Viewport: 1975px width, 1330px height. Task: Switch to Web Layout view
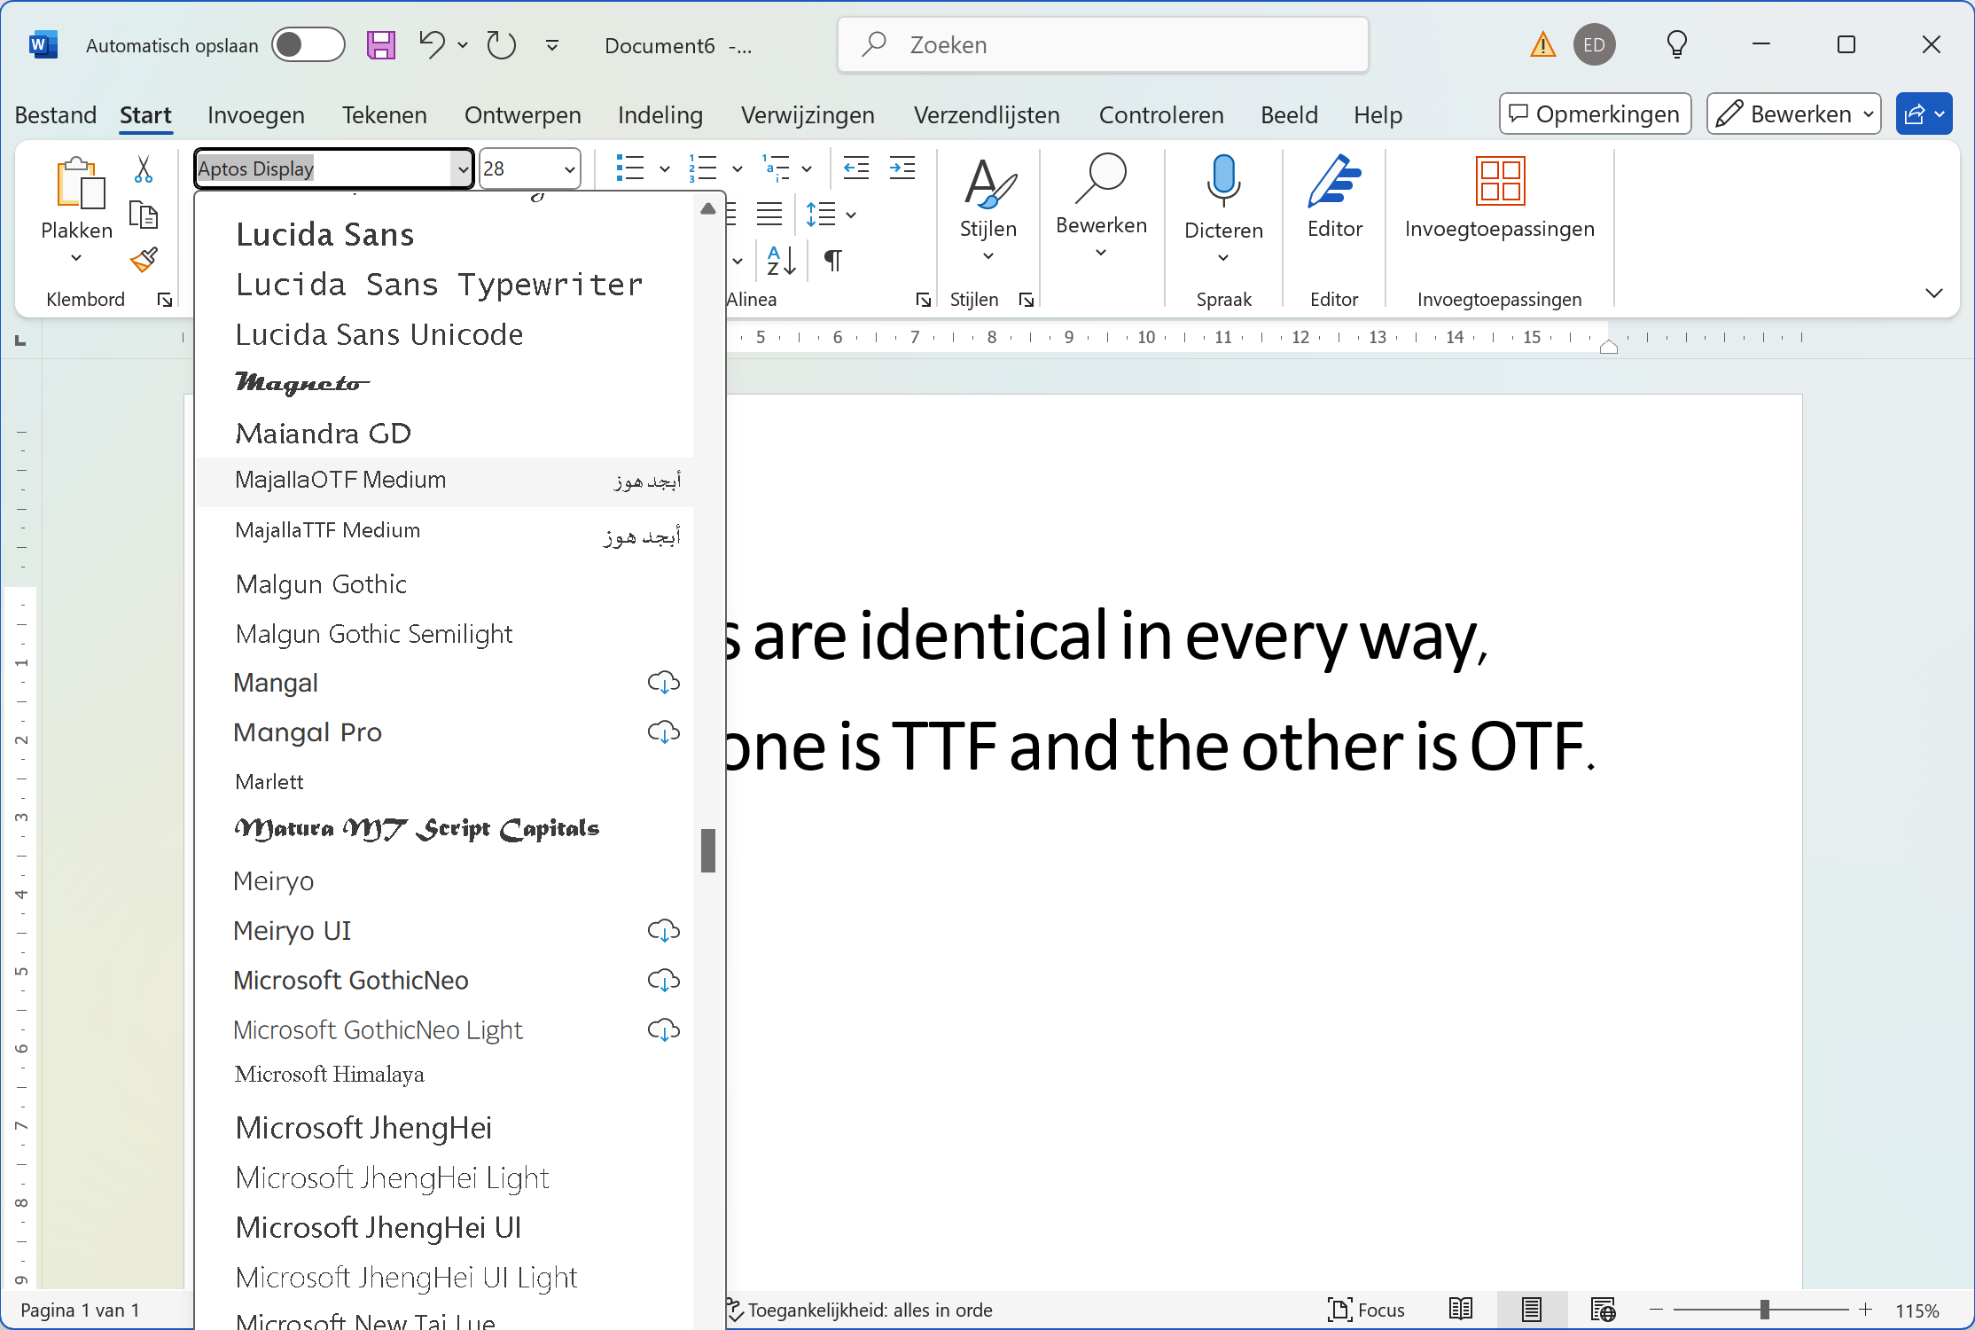pos(1603,1310)
